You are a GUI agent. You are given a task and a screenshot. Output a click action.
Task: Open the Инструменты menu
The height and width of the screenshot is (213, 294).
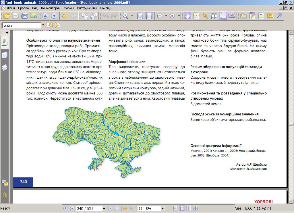pos(87,8)
